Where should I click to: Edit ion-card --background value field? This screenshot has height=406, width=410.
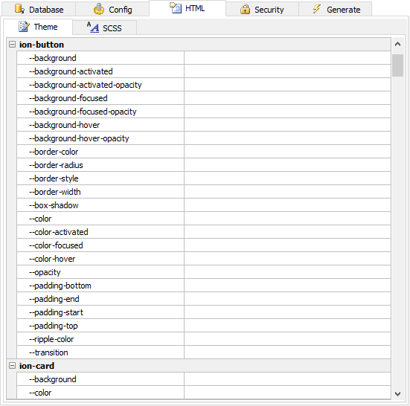[x=287, y=379]
